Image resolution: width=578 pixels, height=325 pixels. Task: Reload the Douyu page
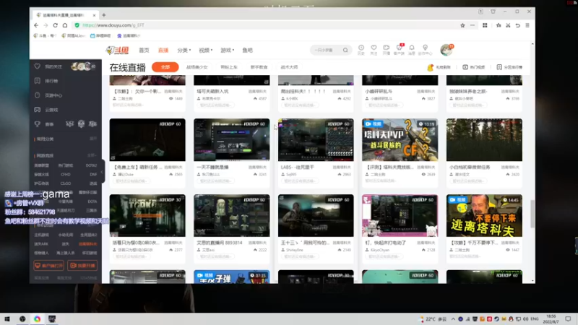56,25
